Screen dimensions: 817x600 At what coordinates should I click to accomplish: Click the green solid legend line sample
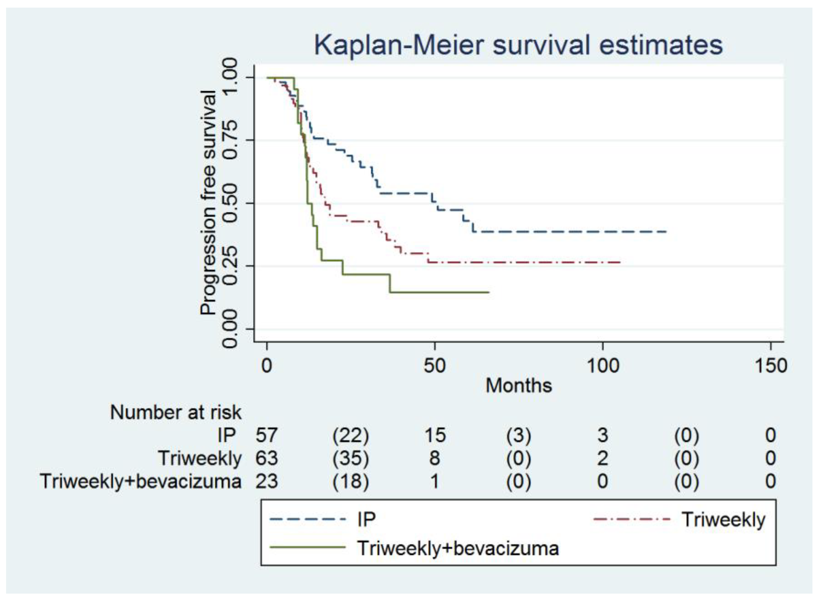[x=307, y=548]
